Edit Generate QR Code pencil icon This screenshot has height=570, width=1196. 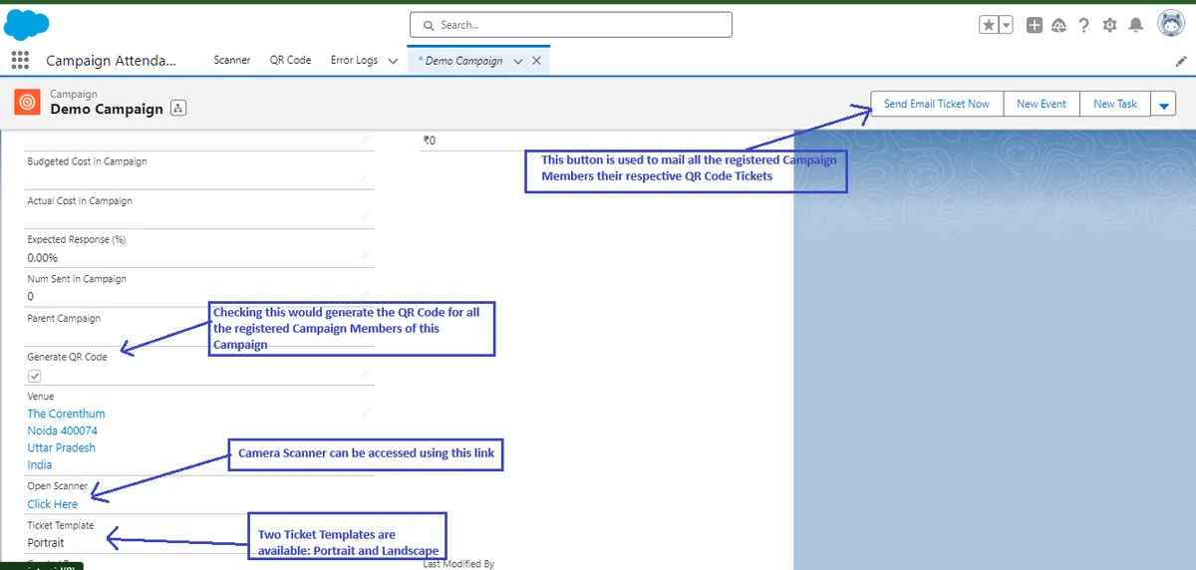(366, 373)
